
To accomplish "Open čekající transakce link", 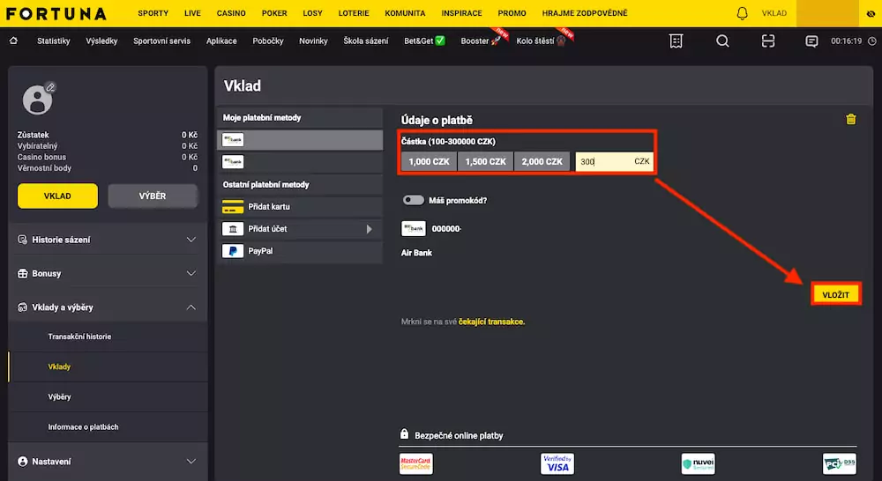I will coord(491,322).
